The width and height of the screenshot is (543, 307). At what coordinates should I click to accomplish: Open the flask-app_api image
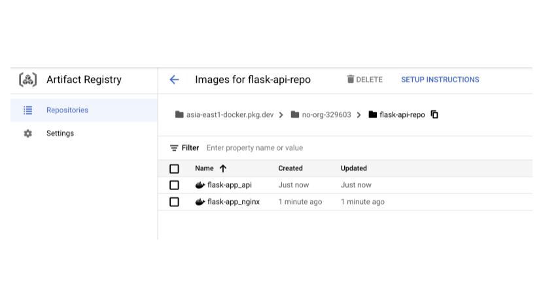click(x=230, y=185)
